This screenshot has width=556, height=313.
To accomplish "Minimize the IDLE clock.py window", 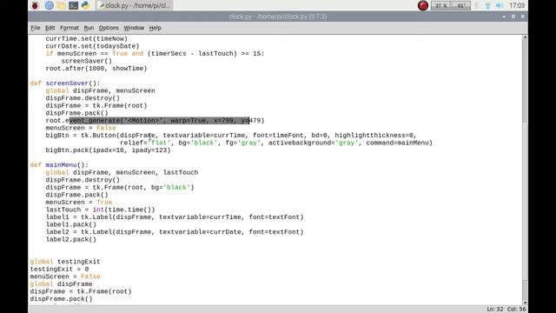I will pyautogui.click(x=504, y=17).
